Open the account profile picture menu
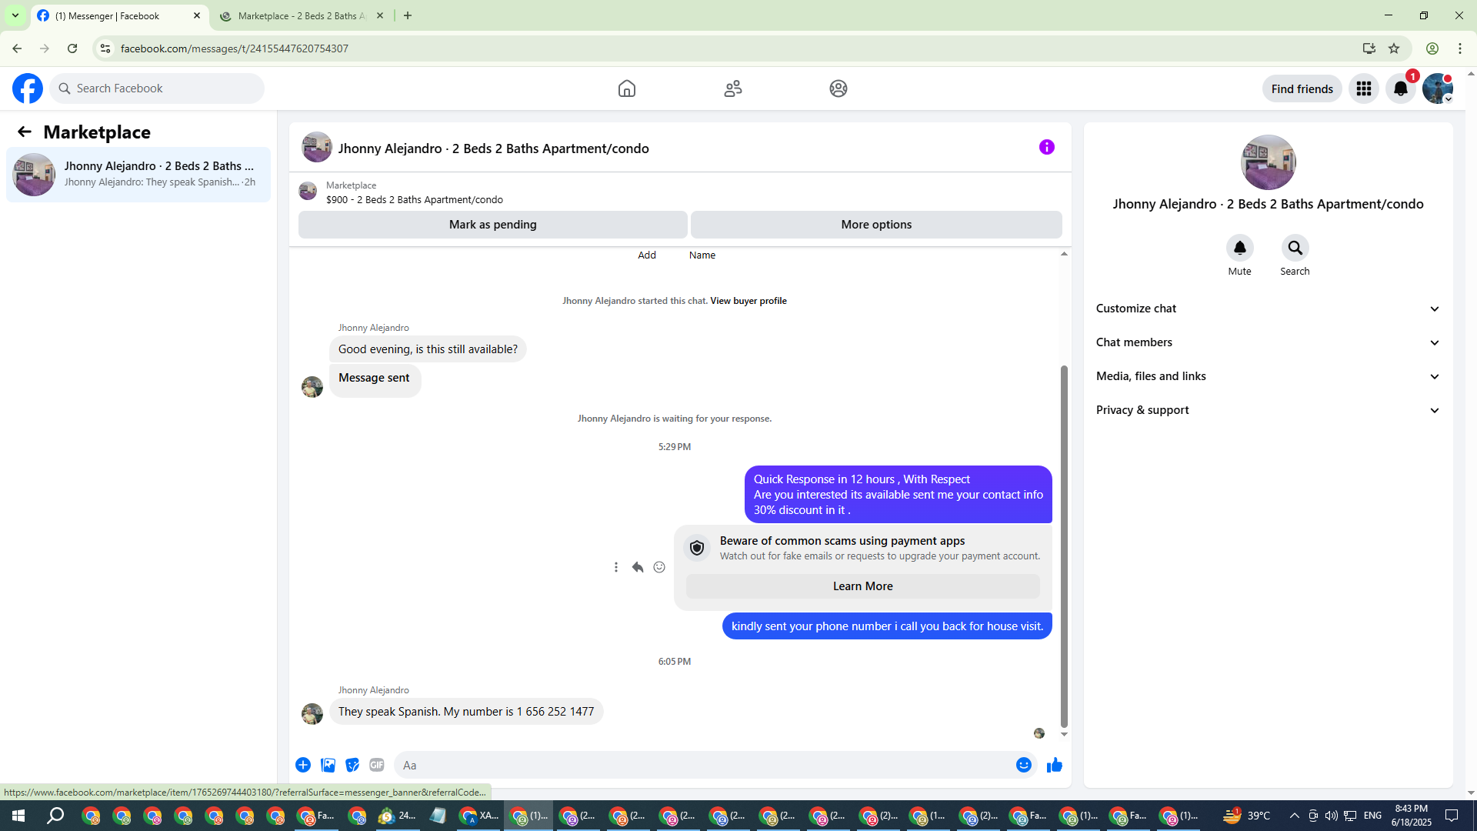 click(x=1438, y=88)
